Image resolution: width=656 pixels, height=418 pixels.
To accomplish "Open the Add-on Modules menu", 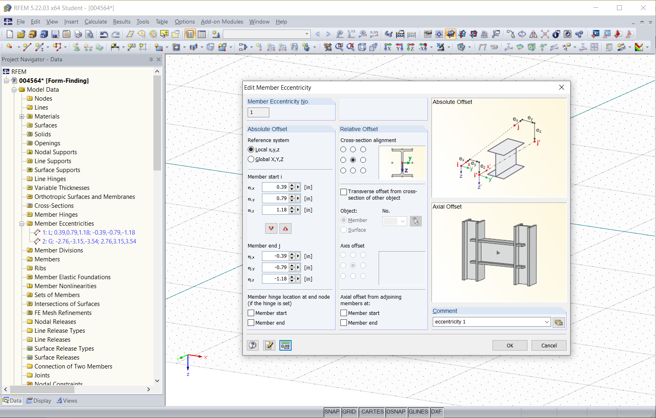I will coord(222,22).
